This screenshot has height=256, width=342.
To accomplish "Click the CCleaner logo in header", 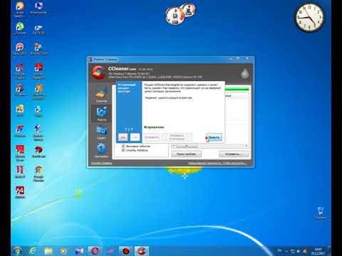I will pos(98,72).
